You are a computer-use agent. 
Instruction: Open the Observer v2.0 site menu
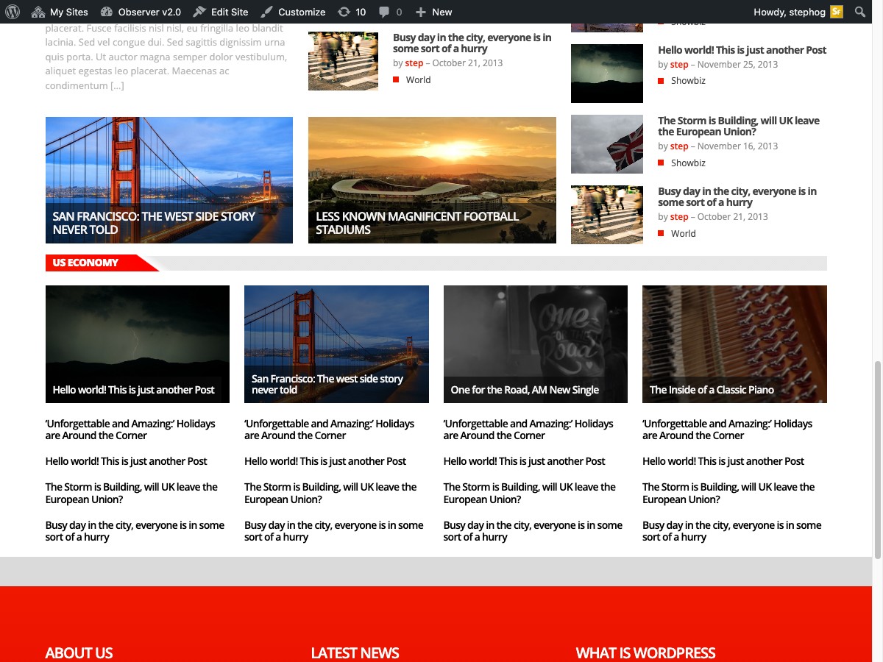click(141, 12)
